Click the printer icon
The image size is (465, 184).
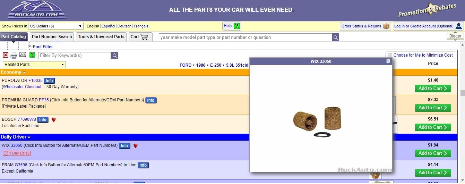[14, 55]
